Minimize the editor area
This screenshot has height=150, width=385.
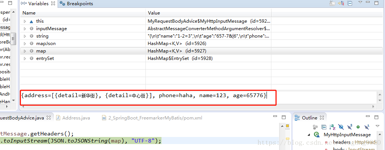pos(275,117)
